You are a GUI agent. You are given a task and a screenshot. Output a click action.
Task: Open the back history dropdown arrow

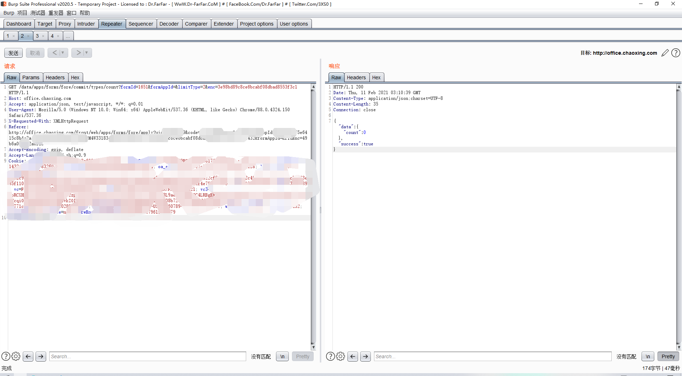[63, 53]
